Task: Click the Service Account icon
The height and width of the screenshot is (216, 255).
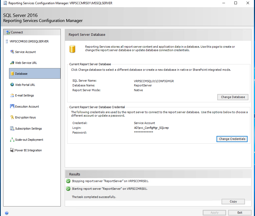Action: tap(12, 52)
